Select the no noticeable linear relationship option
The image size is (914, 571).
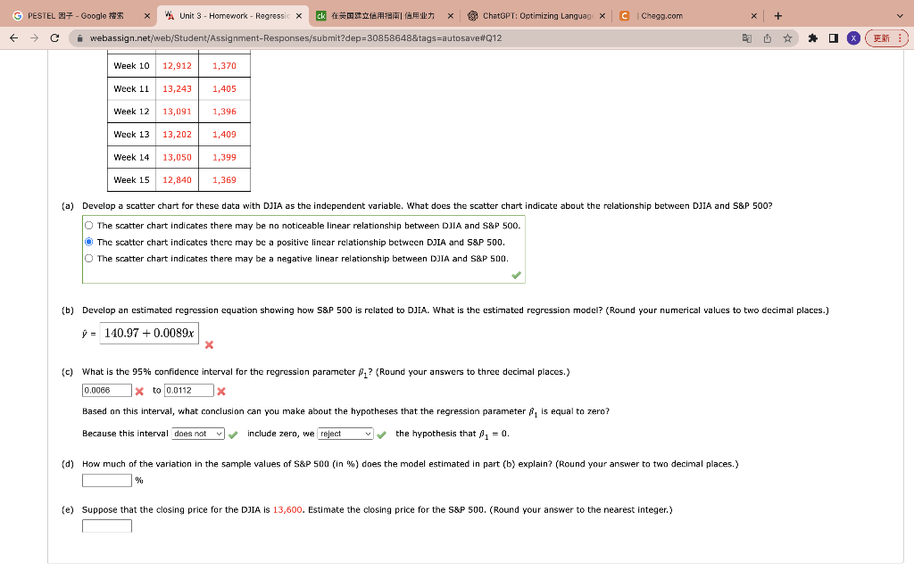(88, 226)
